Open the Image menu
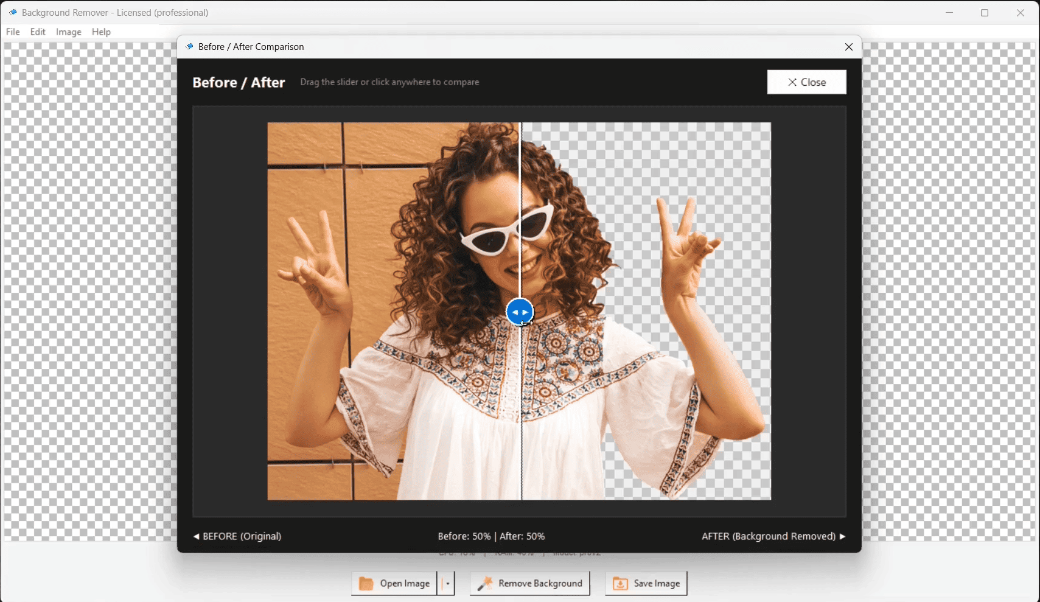 click(x=69, y=32)
